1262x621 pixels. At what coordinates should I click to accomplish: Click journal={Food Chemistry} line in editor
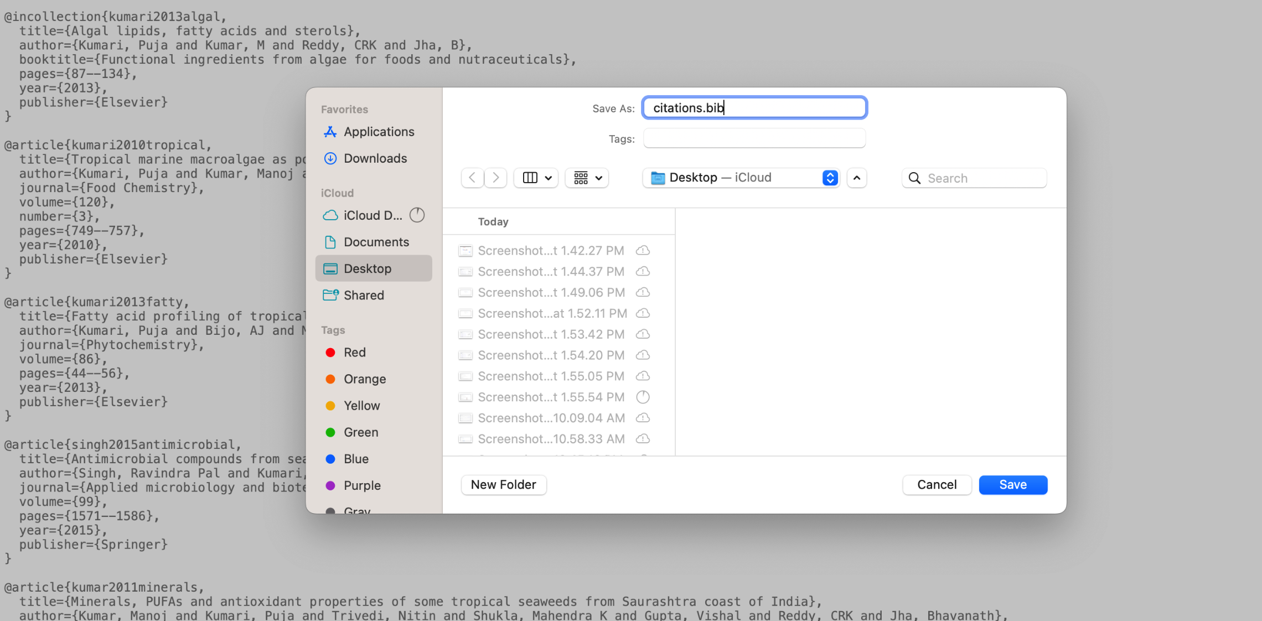pos(112,188)
